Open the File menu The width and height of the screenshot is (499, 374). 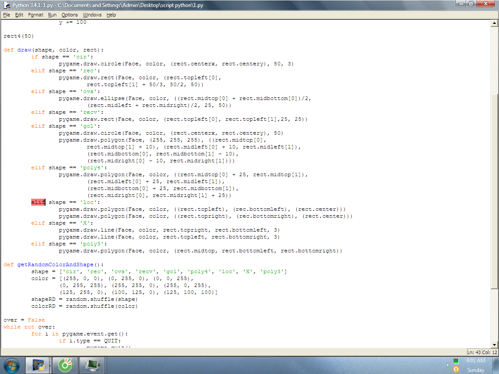click(6, 15)
